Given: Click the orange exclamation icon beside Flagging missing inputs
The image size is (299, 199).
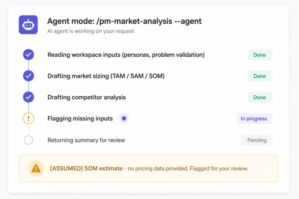Looking at the screenshot, I should click(29, 118).
